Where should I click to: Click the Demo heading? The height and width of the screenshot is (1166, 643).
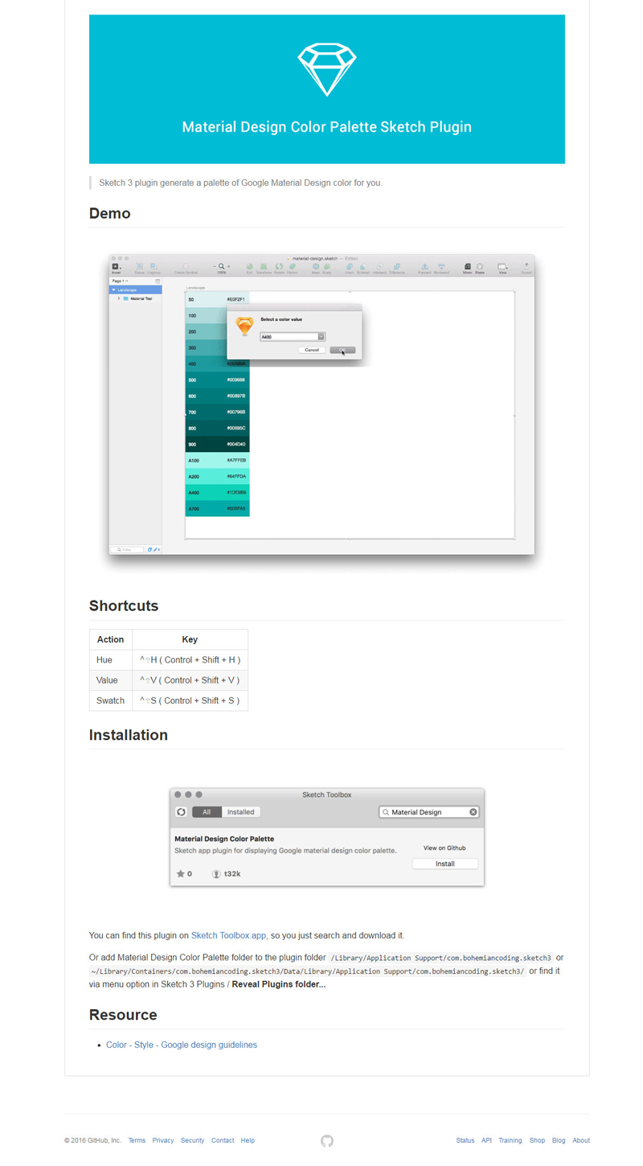point(110,213)
